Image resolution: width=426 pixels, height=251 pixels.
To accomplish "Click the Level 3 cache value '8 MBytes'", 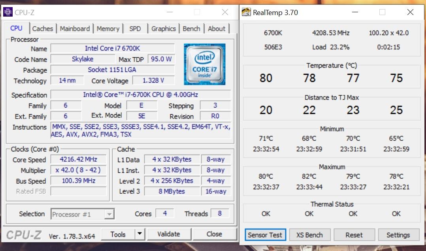I will point(172,191).
